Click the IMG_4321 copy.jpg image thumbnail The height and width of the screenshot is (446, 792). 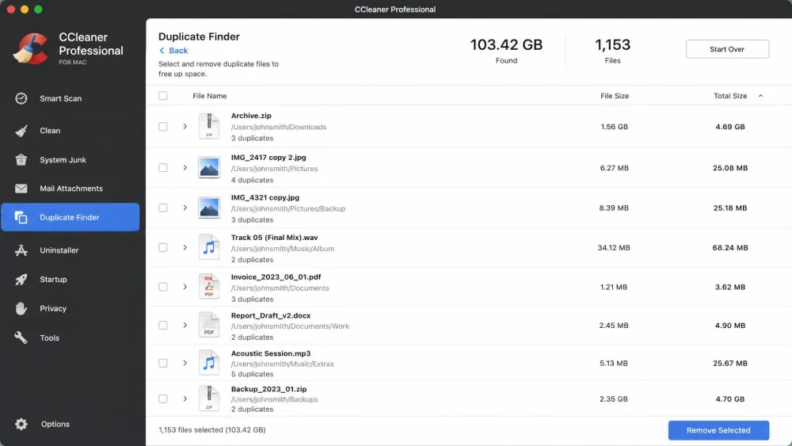tap(209, 208)
